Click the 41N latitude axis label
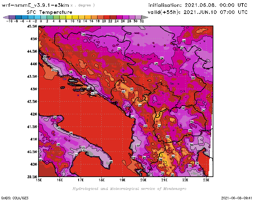 (x=33, y=139)
